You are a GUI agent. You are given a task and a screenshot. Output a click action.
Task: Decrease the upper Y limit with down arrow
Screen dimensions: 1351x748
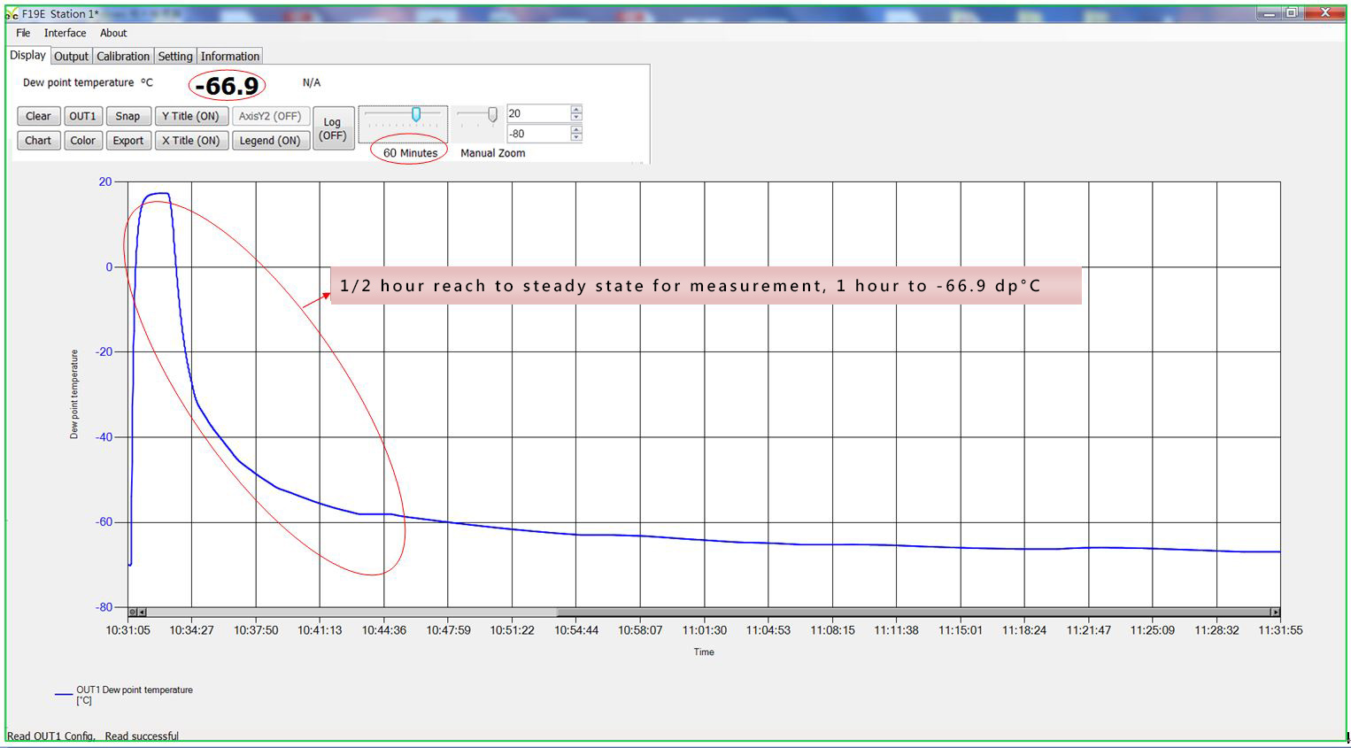pyautogui.click(x=576, y=118)
